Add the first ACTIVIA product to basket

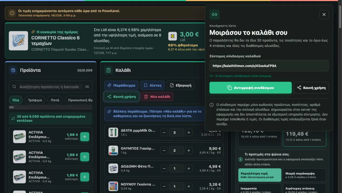85,137
